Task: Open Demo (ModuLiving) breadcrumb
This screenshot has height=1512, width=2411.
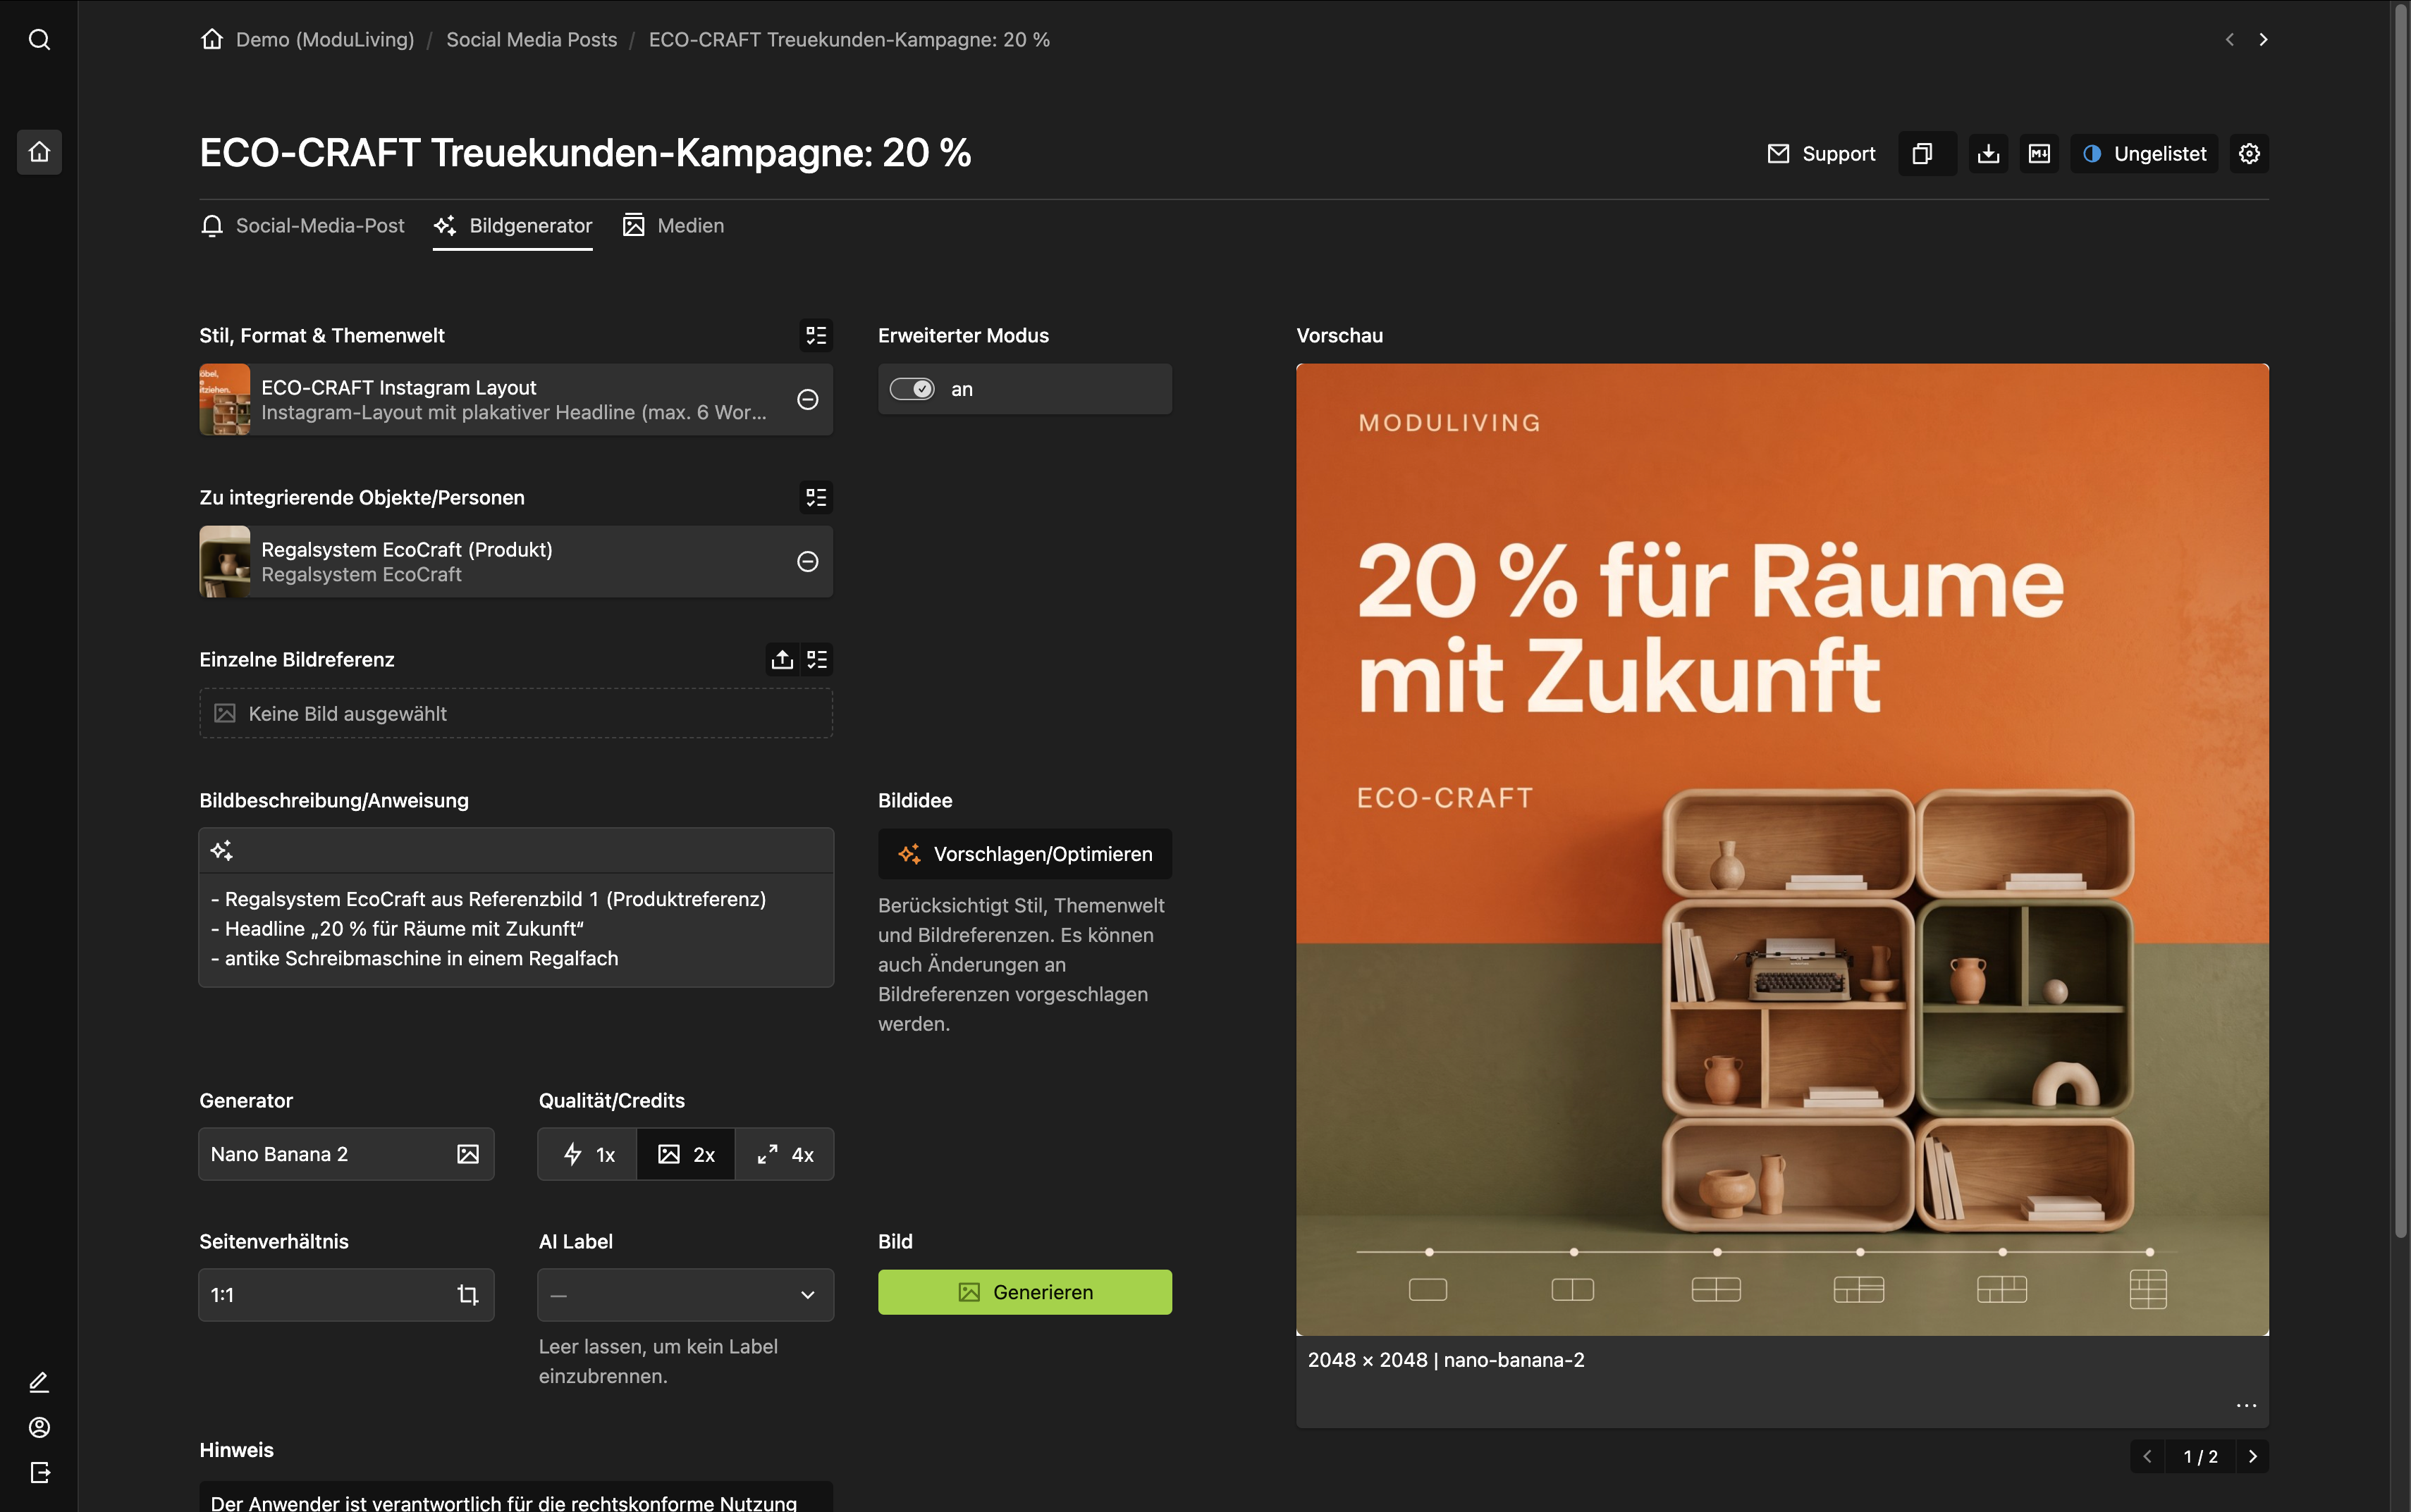Action: click(325, 39)
